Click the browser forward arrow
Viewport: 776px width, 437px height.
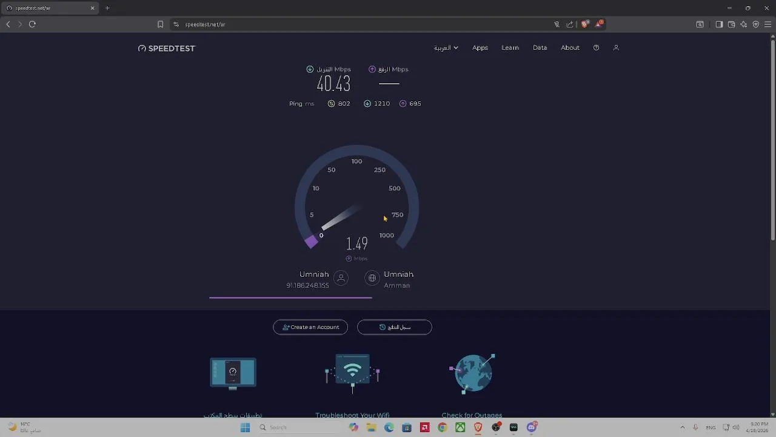coord(19,24)
